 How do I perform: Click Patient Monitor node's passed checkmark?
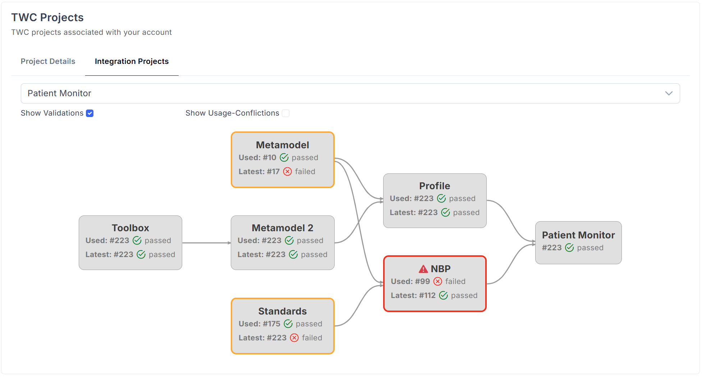tap(569, 248)
